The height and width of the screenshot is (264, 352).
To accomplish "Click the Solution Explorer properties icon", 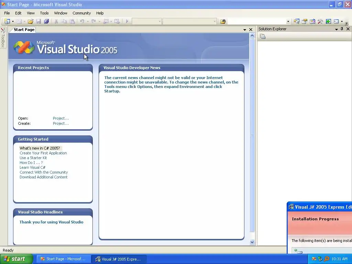I will pyautogui.click(x=263, y=36).
